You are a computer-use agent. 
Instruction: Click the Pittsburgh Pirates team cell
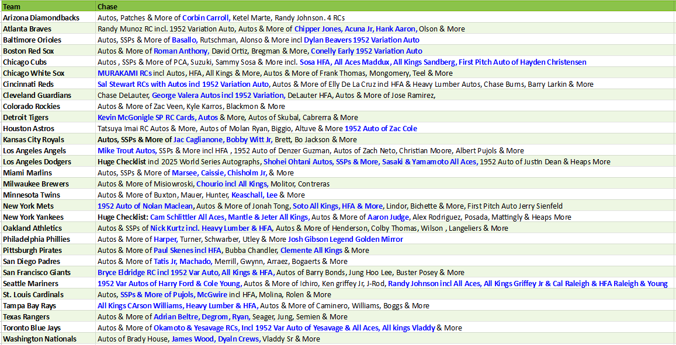(48, 250)
